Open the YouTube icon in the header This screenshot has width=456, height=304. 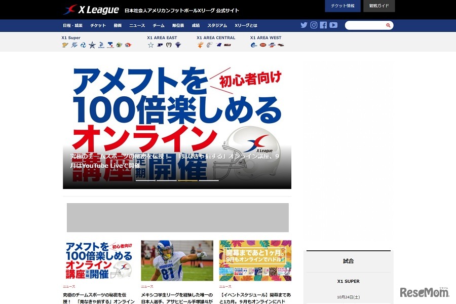333,25
